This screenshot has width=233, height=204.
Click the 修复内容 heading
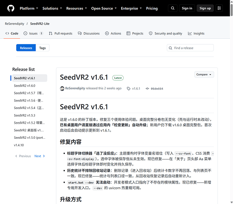tap(71, 142)
